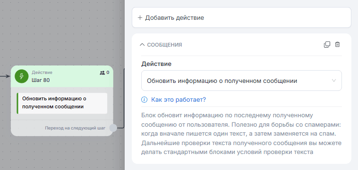Click the Переход на следующий шаг label

tap(75, 128)
